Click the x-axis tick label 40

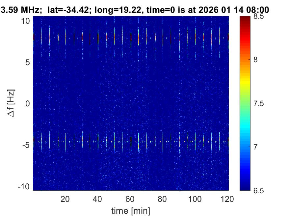pos(98,199)
